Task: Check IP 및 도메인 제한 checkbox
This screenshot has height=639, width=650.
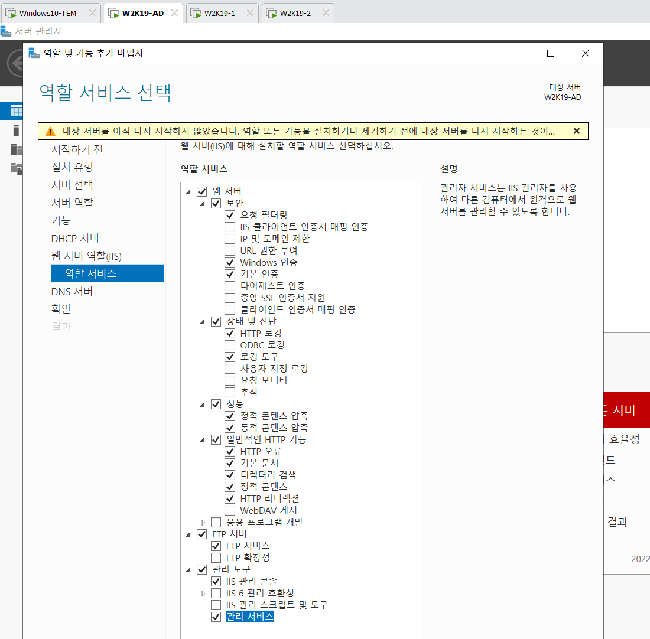Action: click(x=230, y=239)
